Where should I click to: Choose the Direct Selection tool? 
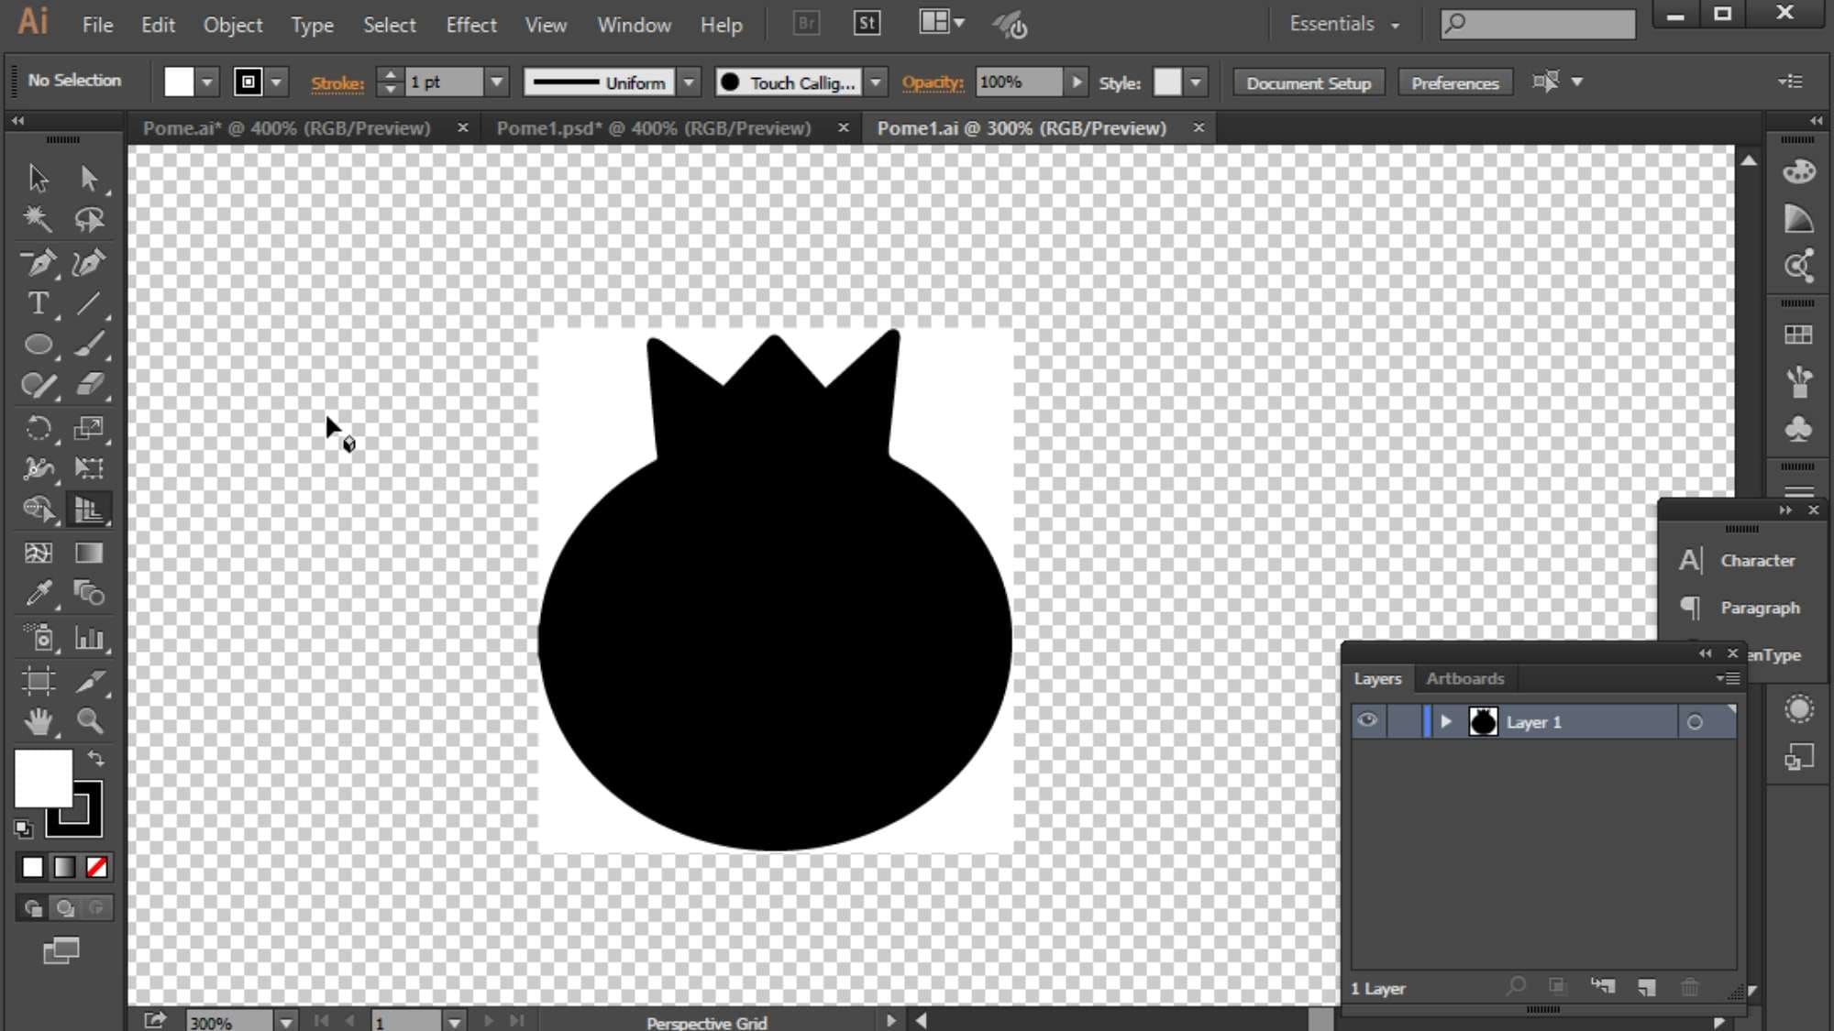coord(89,177)
